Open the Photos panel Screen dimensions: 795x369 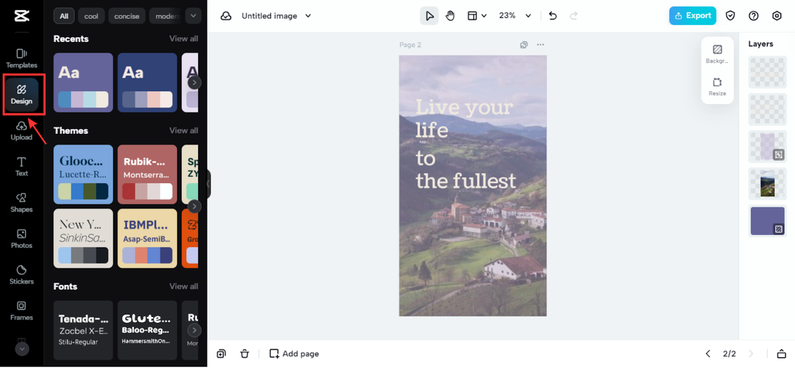tap(22, 239)
